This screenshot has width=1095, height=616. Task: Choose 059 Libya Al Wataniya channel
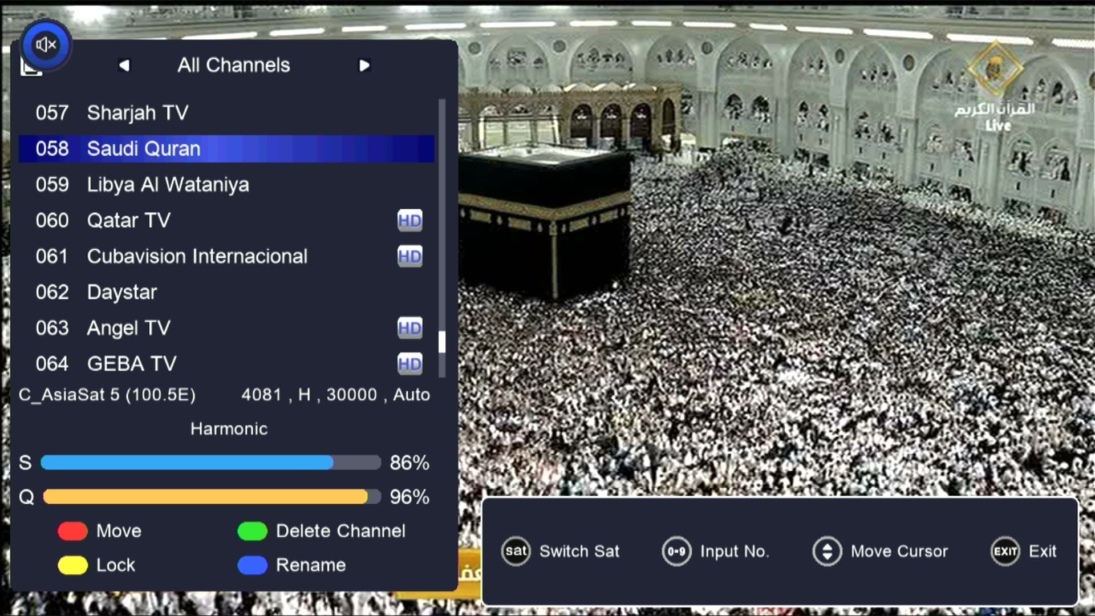[168, 185]
